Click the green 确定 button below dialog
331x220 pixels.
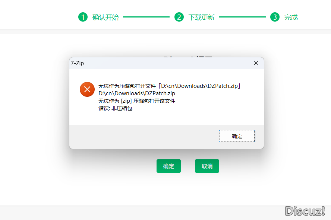pyautogui.click(x=168, y=166)
